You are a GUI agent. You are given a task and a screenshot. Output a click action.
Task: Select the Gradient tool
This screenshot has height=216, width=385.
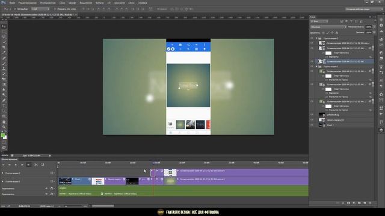click(x=4, y=85)
